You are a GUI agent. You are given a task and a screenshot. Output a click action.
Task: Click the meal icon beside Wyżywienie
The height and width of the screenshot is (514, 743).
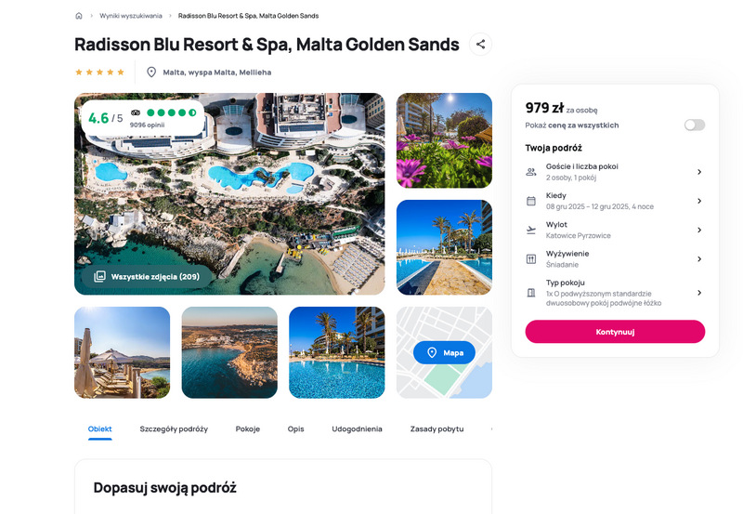(x=531, y=259)
